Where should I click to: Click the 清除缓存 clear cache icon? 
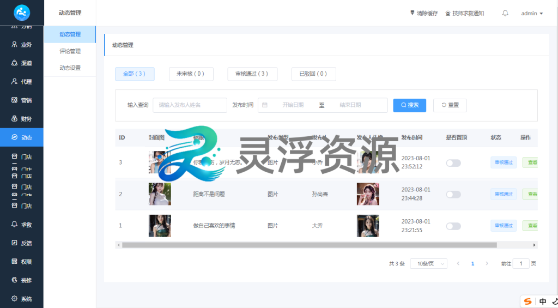tap(413, 13)
